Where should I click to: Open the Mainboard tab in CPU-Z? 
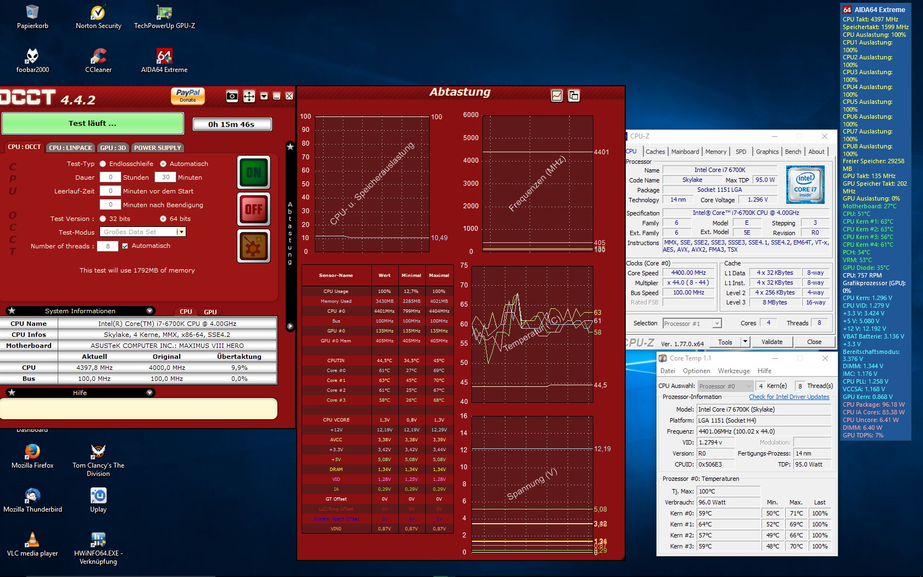click(x=685, y=152)
